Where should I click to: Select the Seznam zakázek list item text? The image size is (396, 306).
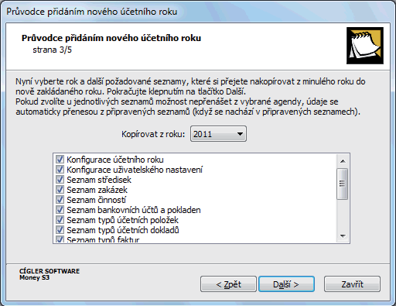tap(97, 190)
